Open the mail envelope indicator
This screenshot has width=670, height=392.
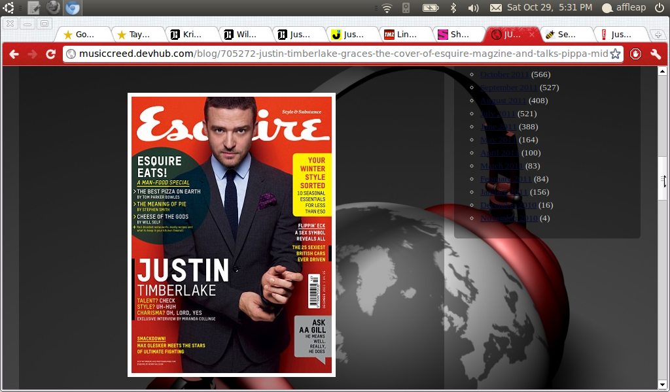pyautogui.click(x=496, y=8)
